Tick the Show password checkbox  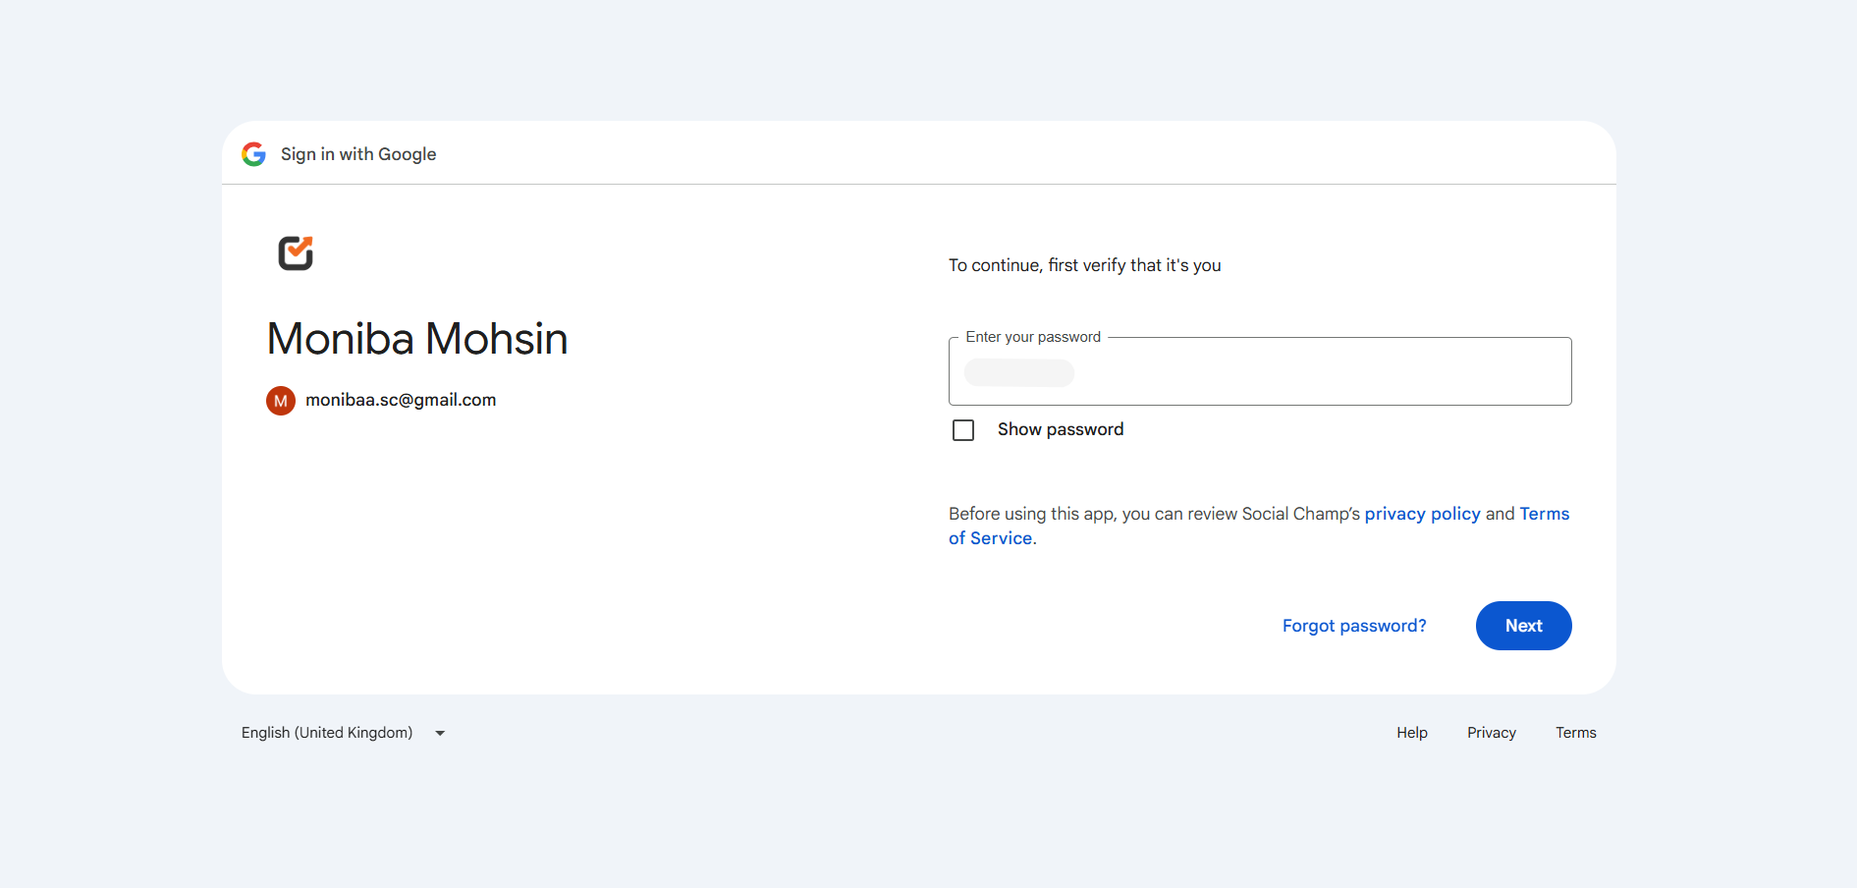tap(963, 430)
